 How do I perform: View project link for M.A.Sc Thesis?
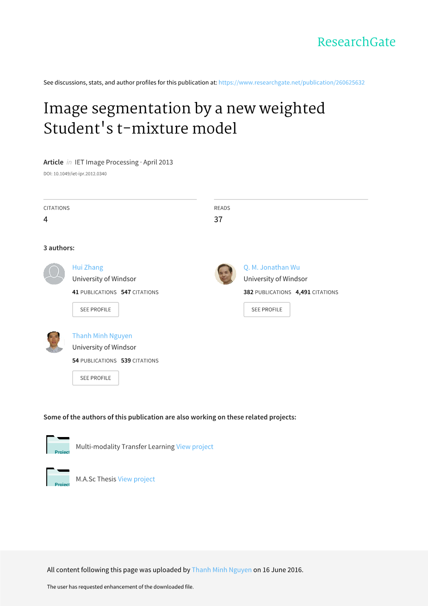pyautogui.click(x=136, y=479)
